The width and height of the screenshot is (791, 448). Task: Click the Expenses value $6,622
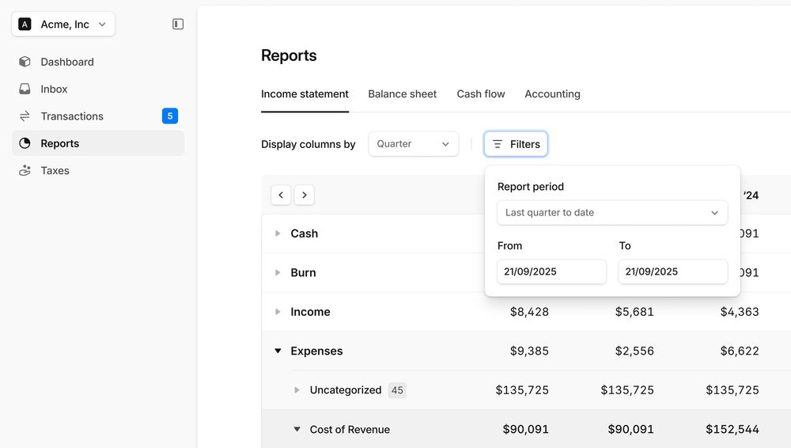tap(740, 351)
